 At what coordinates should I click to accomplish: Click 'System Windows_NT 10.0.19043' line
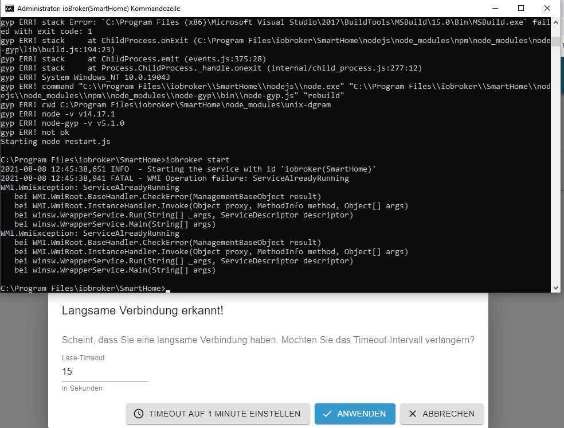tap(85, 77)
